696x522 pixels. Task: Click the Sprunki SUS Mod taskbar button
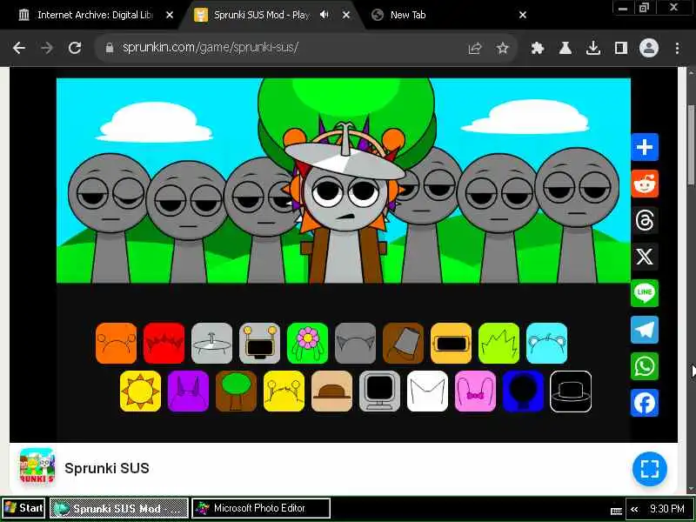[x=119, y=508]
